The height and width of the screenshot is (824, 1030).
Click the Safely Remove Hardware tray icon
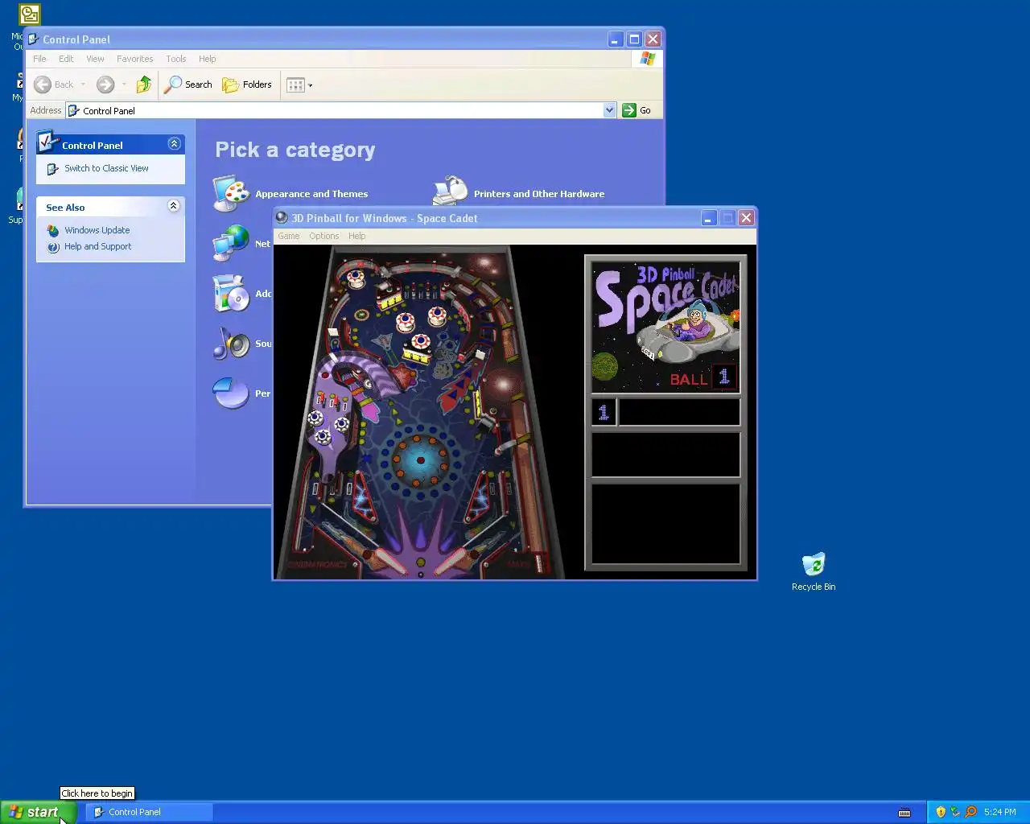click(955, 812)
